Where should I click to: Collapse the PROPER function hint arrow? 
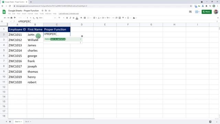coord(81,39)
